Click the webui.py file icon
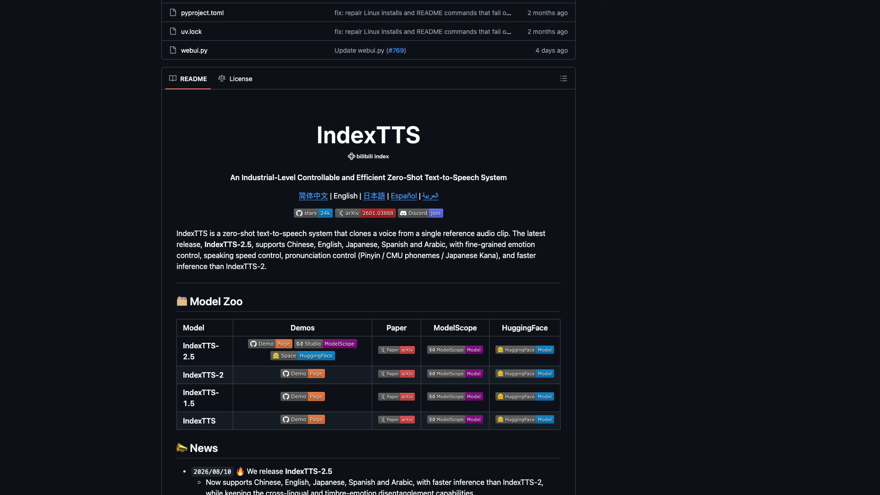The width and height of the screenshot is (880, 495). 173,50
